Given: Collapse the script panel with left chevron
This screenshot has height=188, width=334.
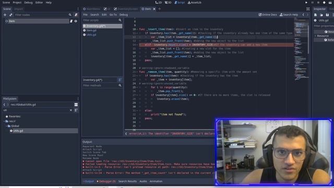Looking at the screenshot, I should [x=126, y=134].
